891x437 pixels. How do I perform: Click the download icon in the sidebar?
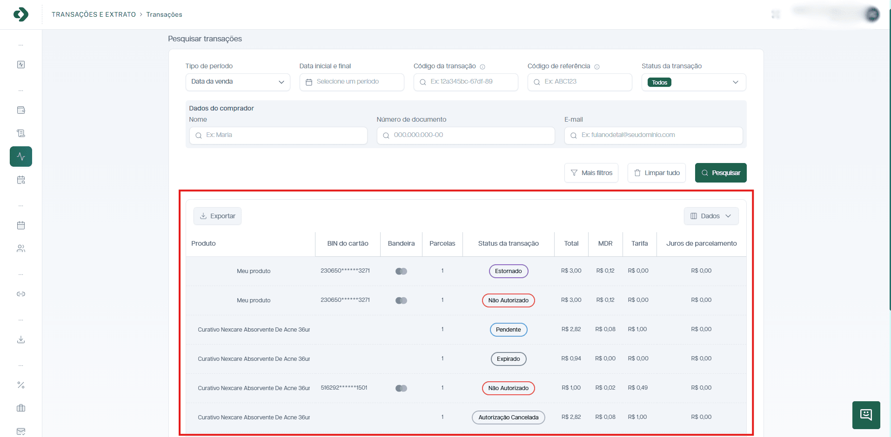click(x=21, y=339)
